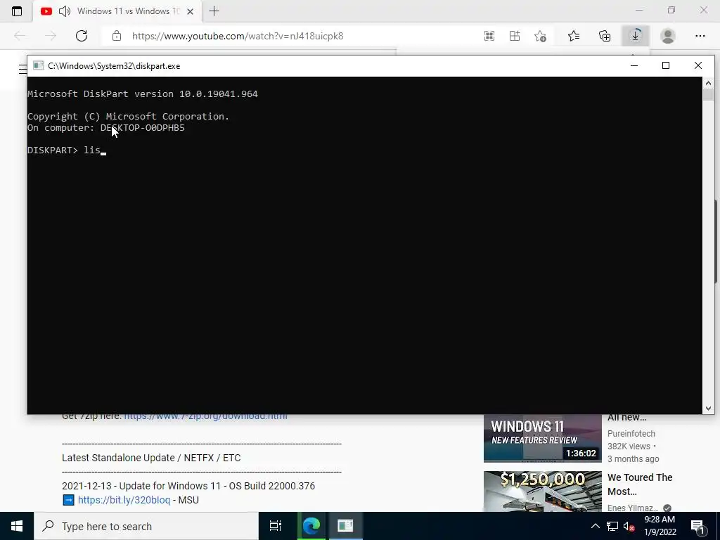
Task: Open Task View from taskbar
Action: tap(276, 526)
